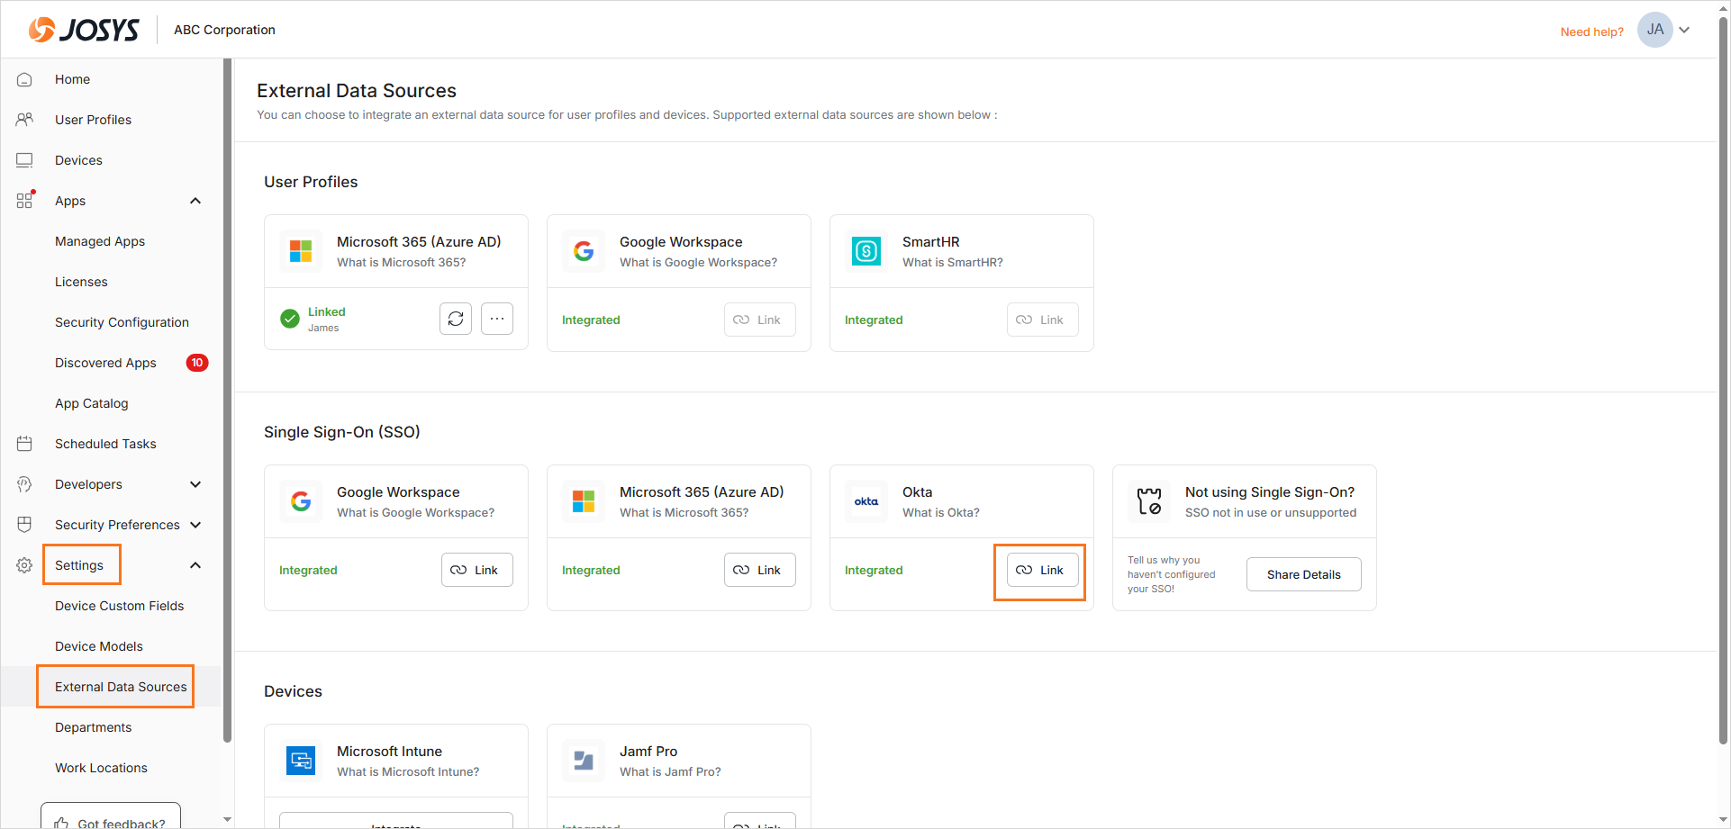1731x829 pixels.
Task: Click the Not using Single Sign-On icon
Action: pyautogui.click(x=1149, y=501)
